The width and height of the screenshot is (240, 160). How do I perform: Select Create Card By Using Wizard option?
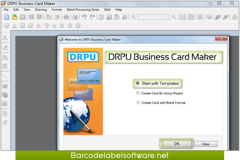(x=159, y=93)
